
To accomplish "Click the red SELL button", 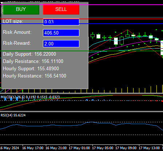I will click(x=61, y=9).
